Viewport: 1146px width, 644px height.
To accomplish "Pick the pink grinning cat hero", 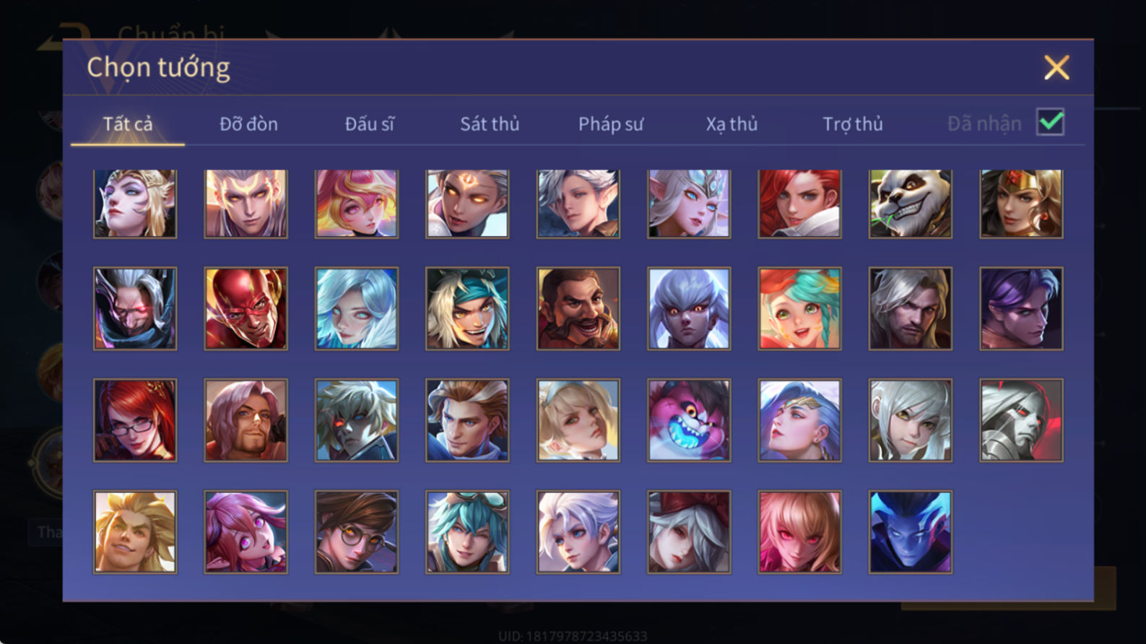I will click(x=689, y=420).
